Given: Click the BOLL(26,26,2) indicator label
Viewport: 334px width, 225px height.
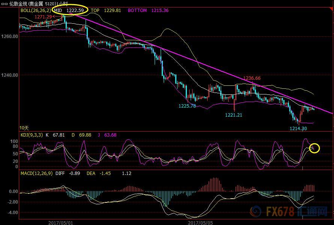Looking at the screenshot, I should [x=36, y=10].
